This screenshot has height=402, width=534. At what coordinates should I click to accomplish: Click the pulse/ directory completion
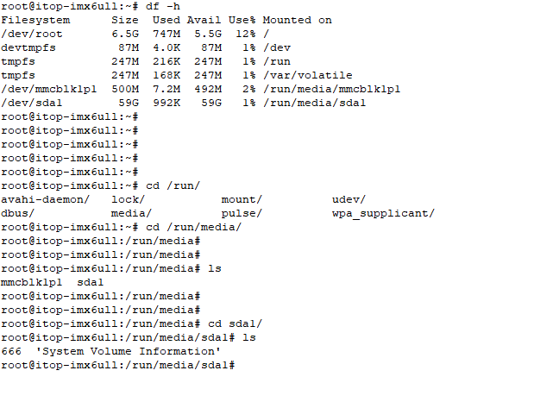(242, 213)
